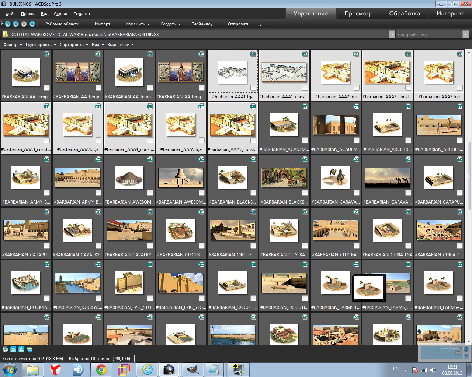Open the Сервис menu
472x377 pixels.
coord(61,14)
